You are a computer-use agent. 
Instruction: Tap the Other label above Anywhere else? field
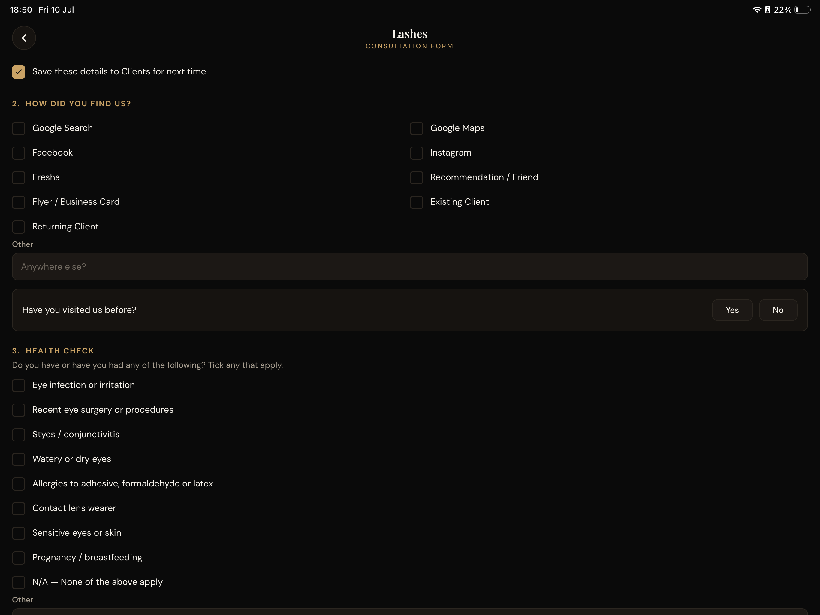tap(23, 244)
